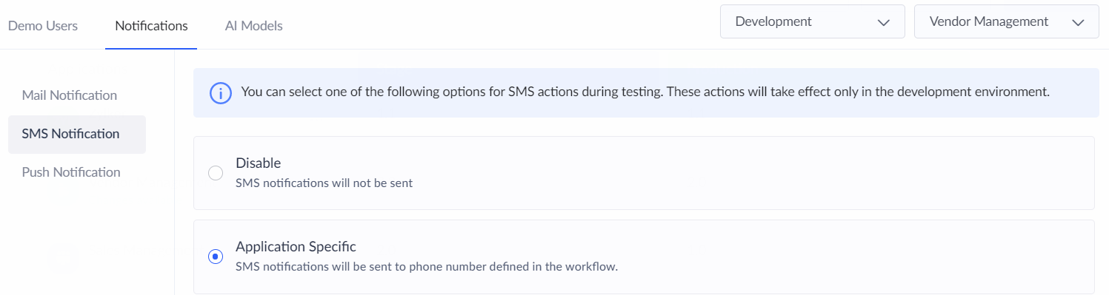
Task: Click the faded round icon in the lower sidebar
Action: [63, 257]
